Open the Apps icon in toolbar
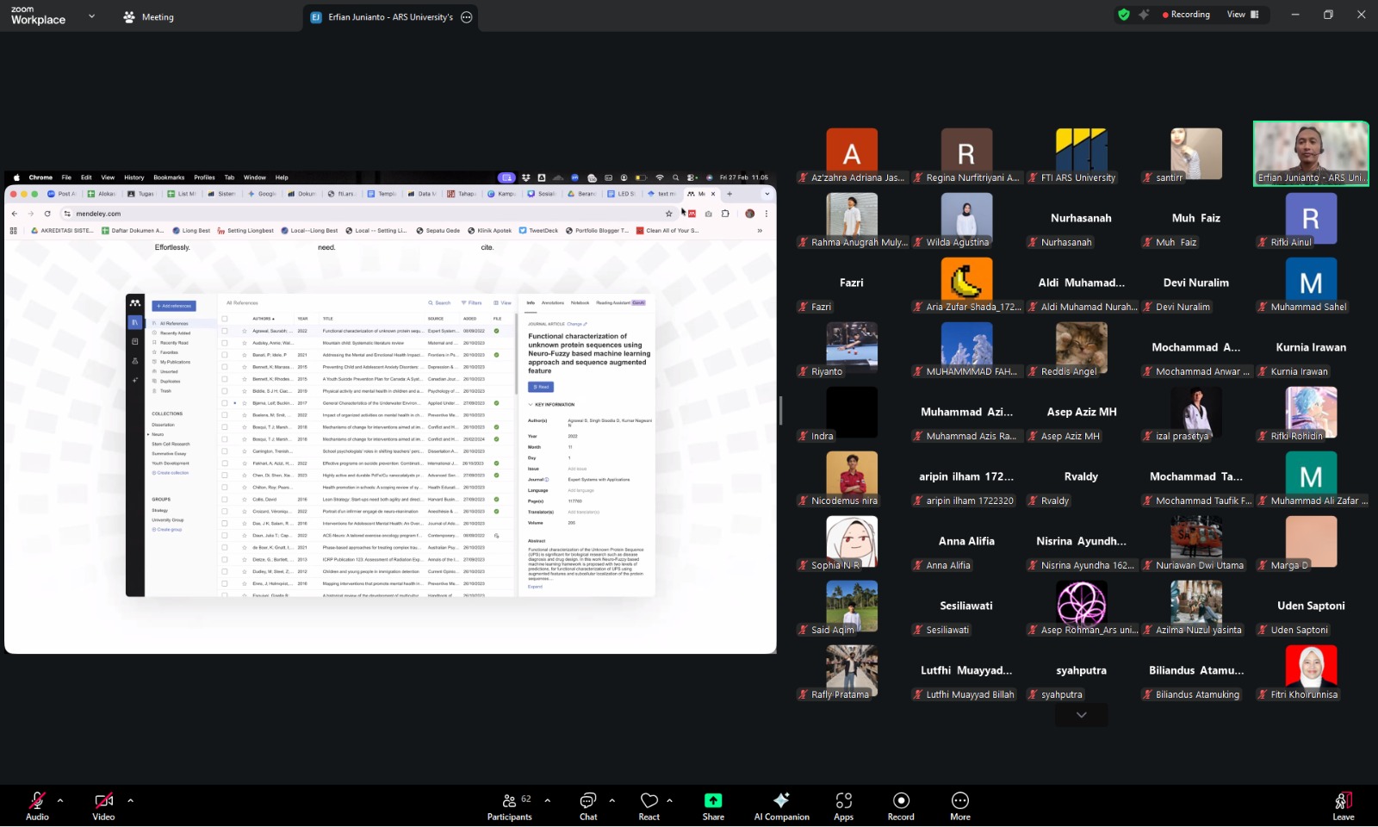 click(843, 805)
